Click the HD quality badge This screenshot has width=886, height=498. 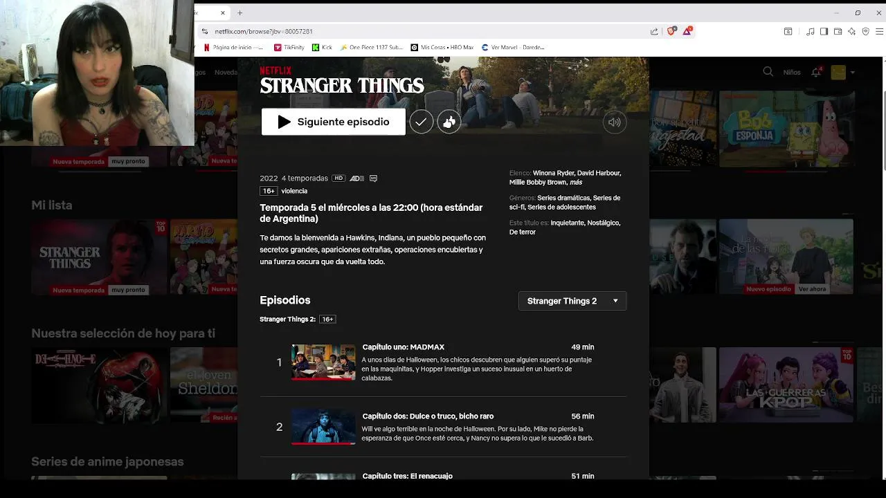click(x=338, y=178)
